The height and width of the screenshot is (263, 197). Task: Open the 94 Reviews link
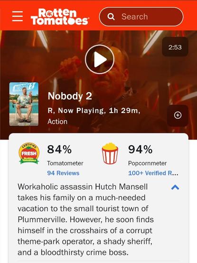click(63, 173)
